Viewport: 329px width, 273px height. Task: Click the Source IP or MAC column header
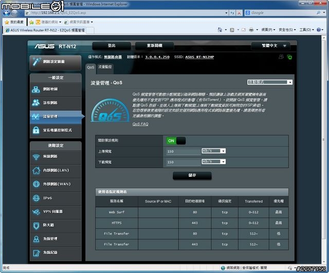(x=158, y=201)
